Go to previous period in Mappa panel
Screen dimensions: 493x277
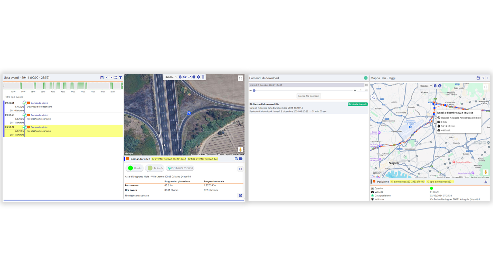click(483, 78)
